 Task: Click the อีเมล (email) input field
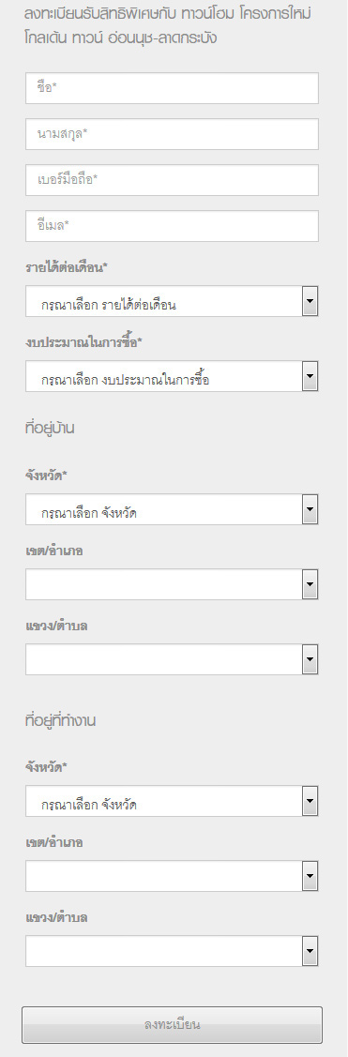click(172, 226)
